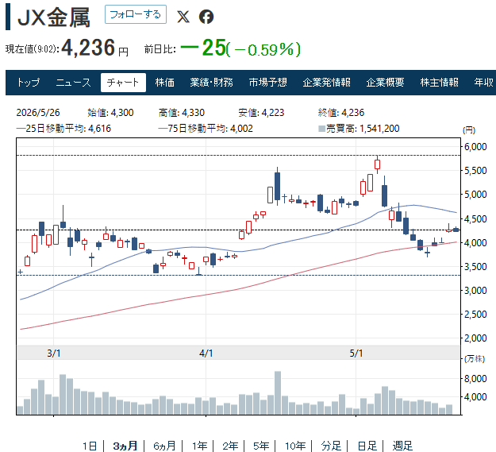Open the 業績・財務 tab

pos(211,83)
